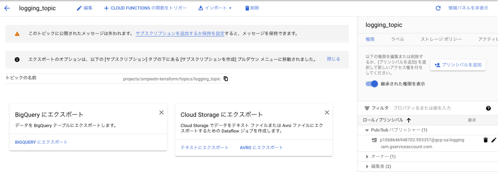This screenshot has width=498, height=172.
Task: Delete the gcp-sa-logging principal with the trash icon
Action: [486, 140]
